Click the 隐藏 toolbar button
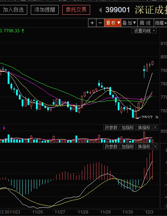Image resolution: width=167 pixels, height=216 pixels. click(160, 23)
